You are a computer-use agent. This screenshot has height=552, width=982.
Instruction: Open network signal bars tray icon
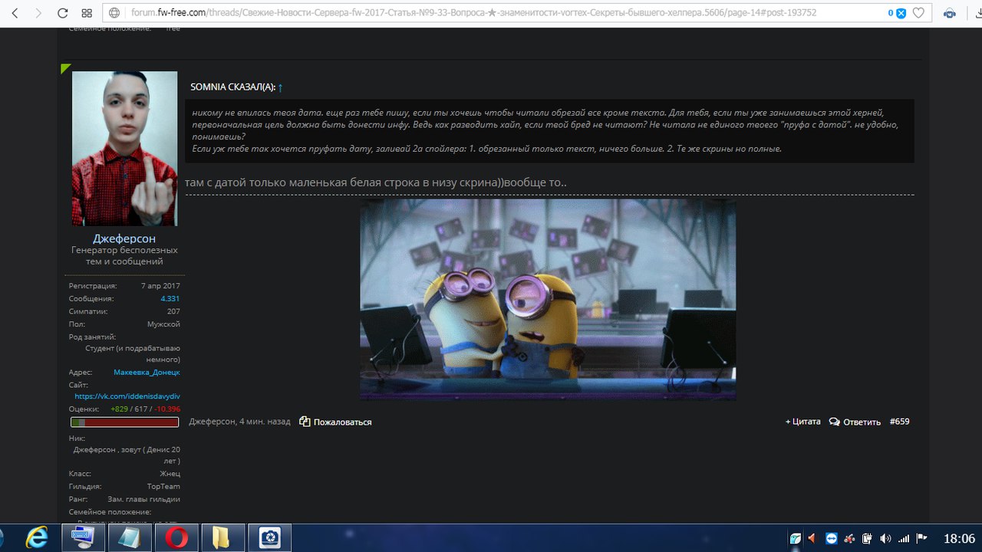(904, 538)
